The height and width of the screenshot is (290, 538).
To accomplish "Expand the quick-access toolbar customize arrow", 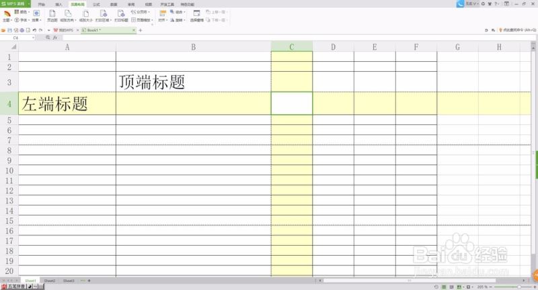I will click(x=48, y=30).
